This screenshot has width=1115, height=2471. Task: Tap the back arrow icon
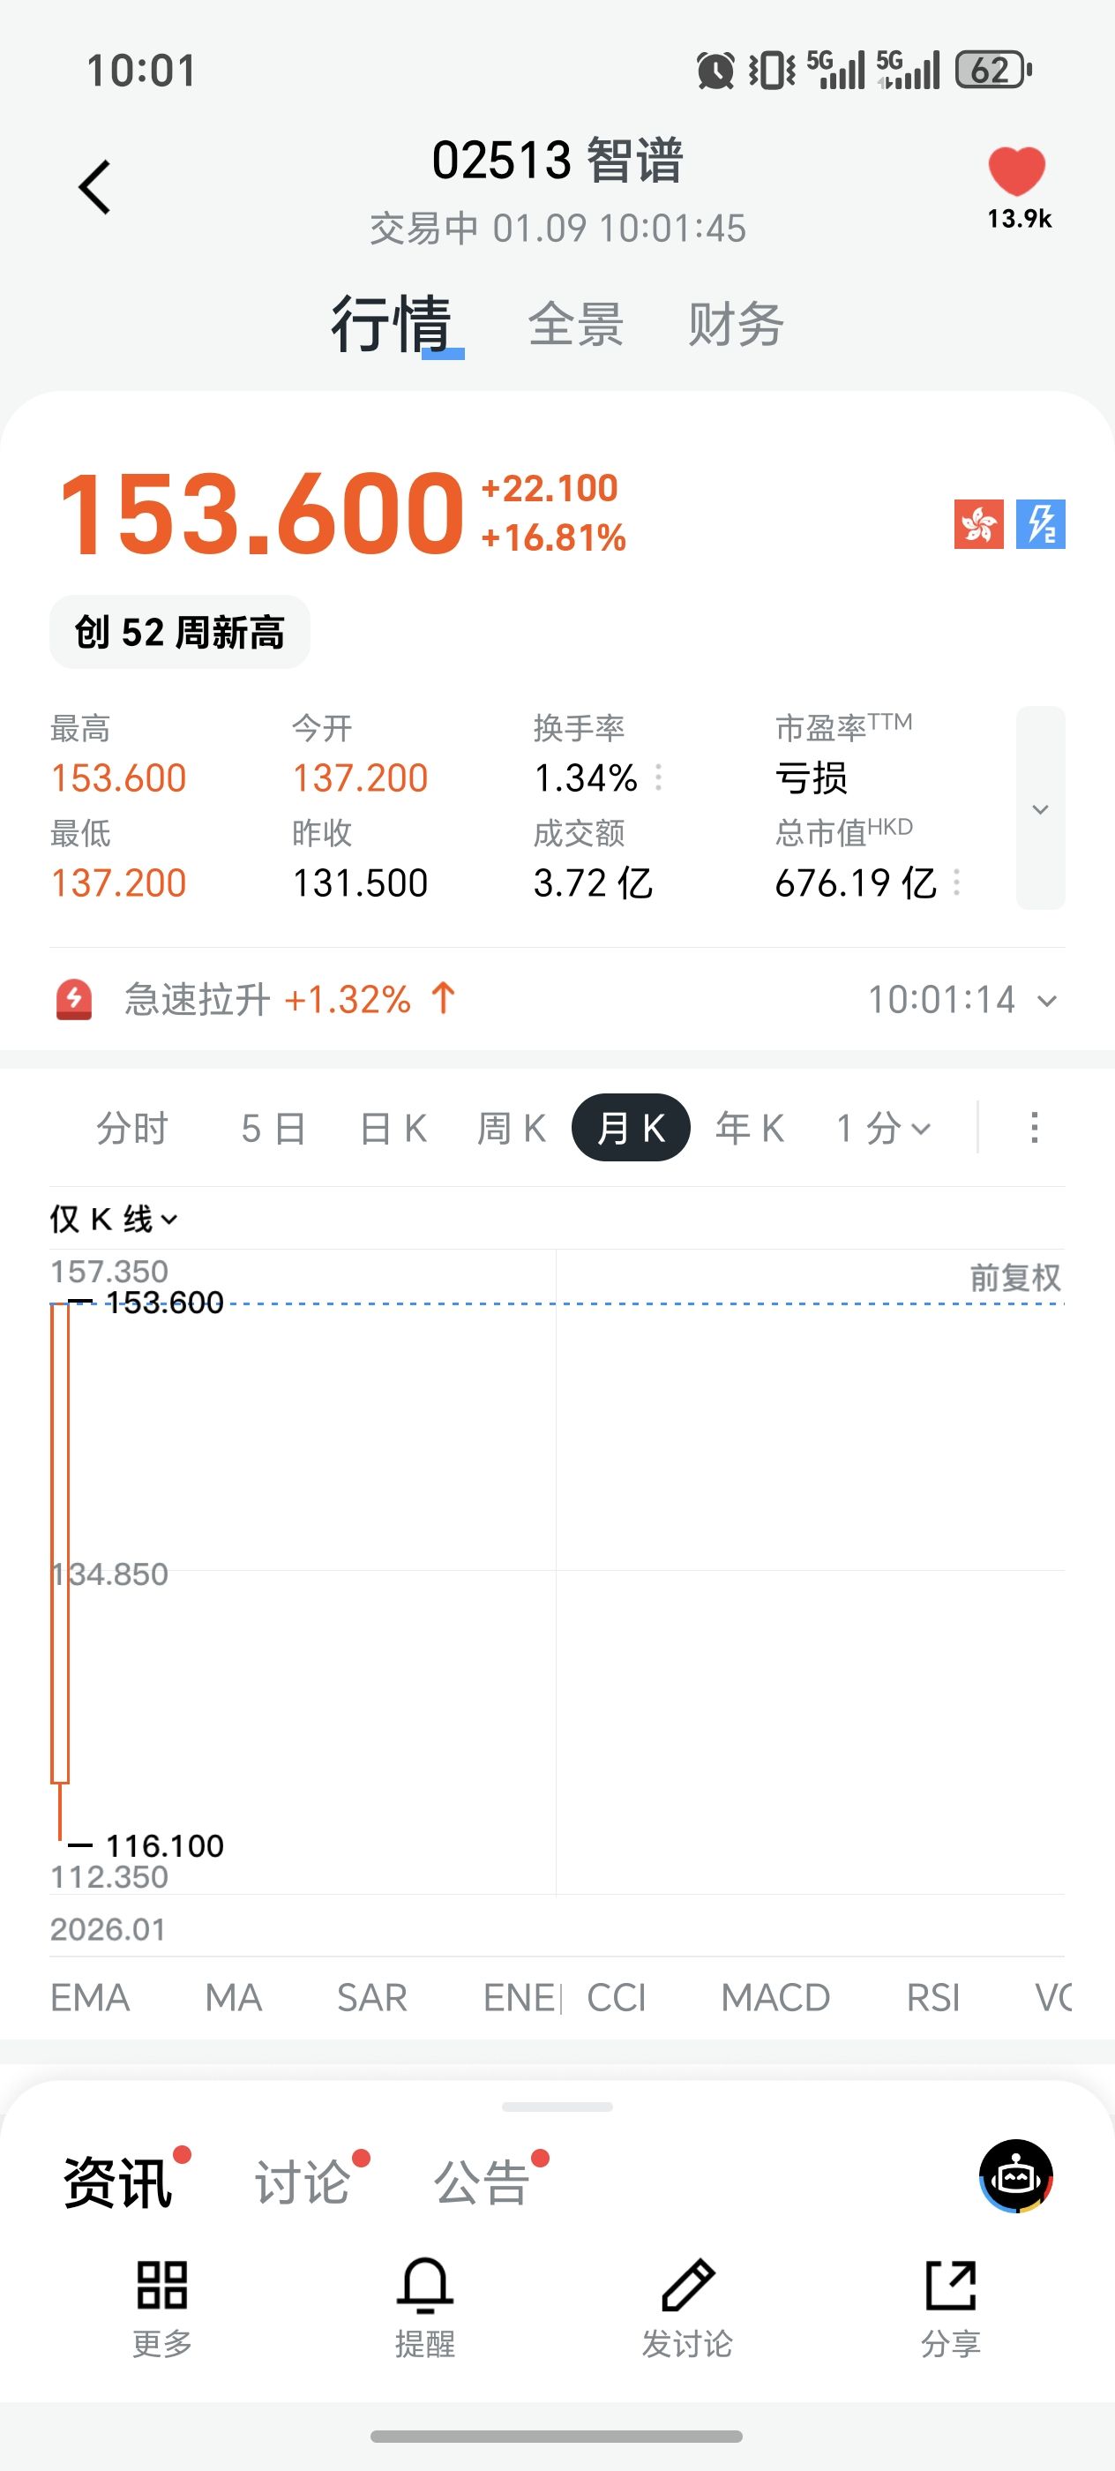(x=95, y=186)
